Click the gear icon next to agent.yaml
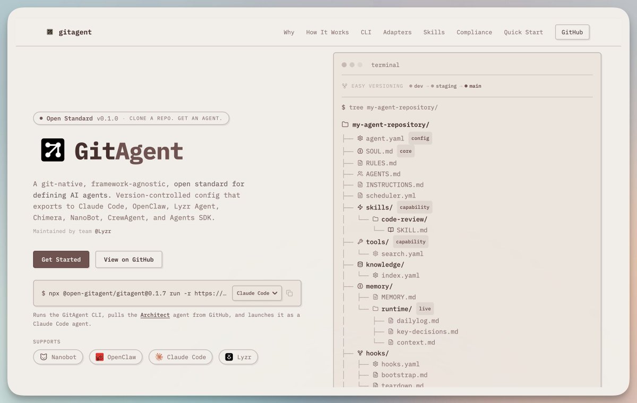 point(360,138)
